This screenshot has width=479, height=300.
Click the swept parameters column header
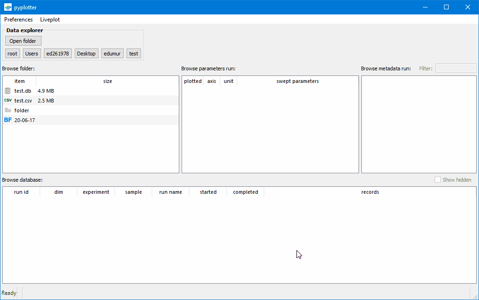[297, 81]
